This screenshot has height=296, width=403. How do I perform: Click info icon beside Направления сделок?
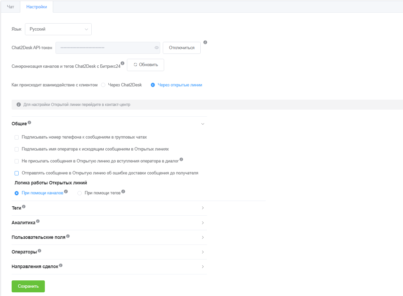tap(61, 265)
